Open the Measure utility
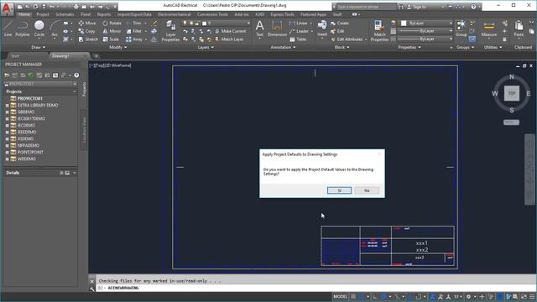The width and height of the screenshot is (537, 302). pos(488,29)
